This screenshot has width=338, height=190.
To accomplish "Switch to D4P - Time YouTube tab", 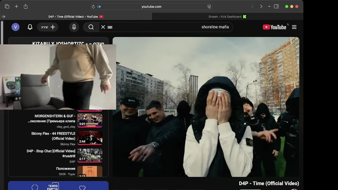I will 76,17.
